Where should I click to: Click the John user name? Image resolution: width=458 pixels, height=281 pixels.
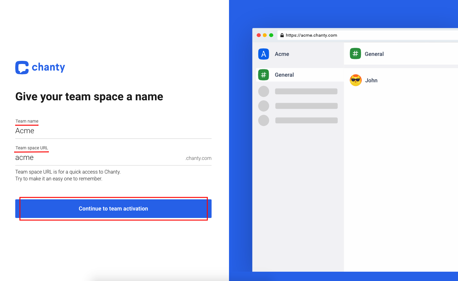371,80
